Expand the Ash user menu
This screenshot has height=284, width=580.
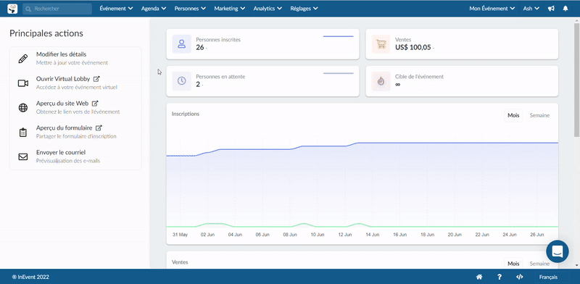tap(531, 9)
